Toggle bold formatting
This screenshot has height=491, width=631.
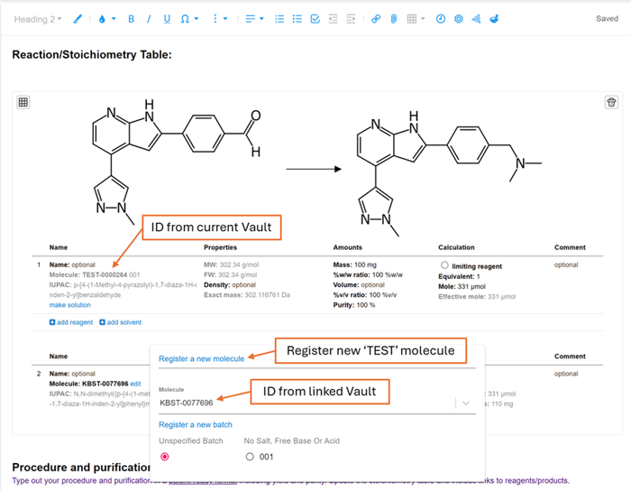[x=132, y=19]
